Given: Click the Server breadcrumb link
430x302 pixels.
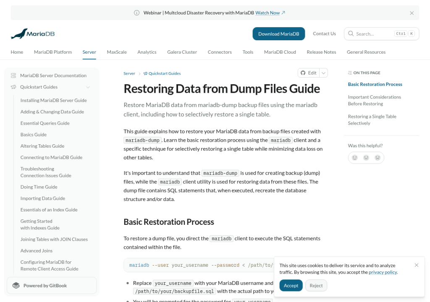Looking at the screenshot, I should pos(129,73).
